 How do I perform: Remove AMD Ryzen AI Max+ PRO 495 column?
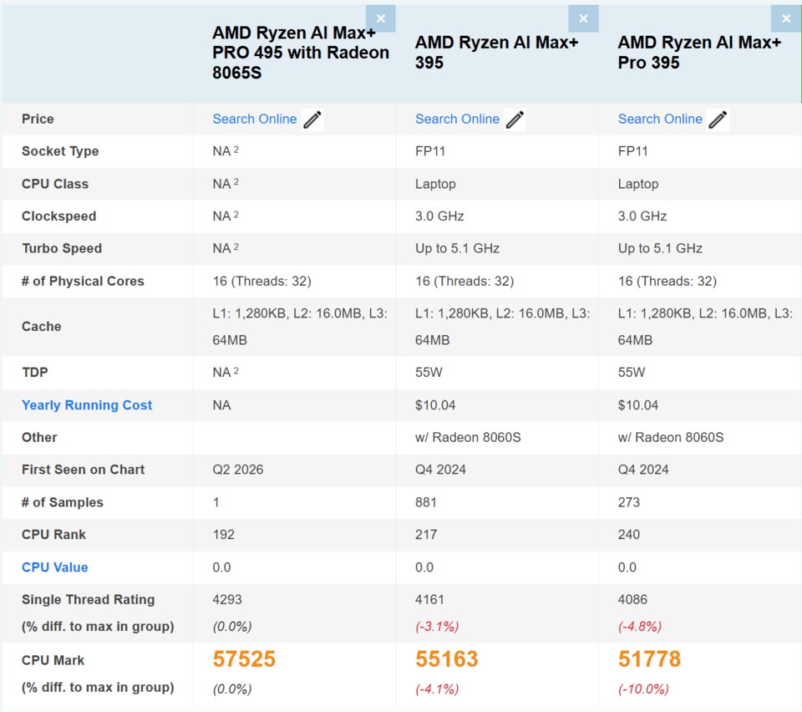point(381,18)
